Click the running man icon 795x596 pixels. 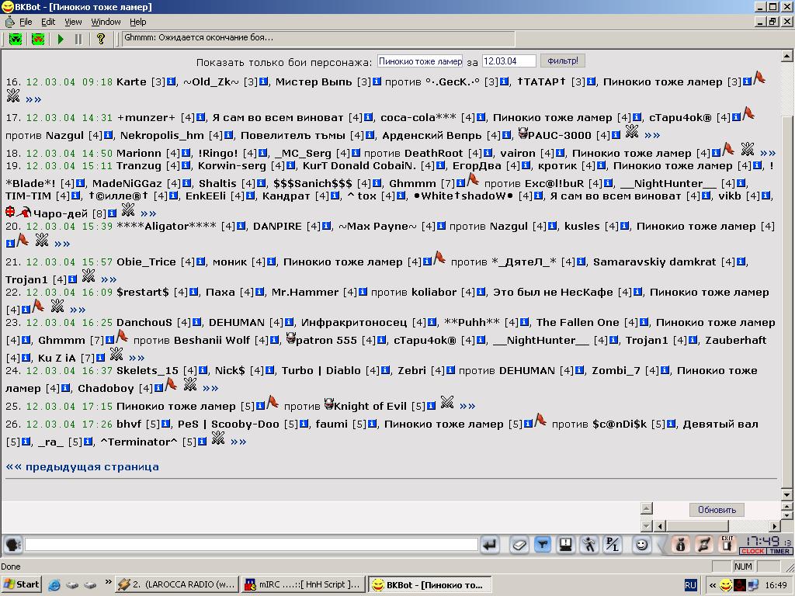pos(588,546)
